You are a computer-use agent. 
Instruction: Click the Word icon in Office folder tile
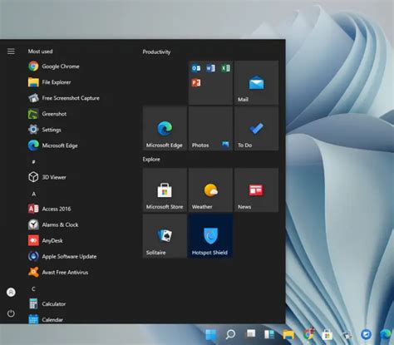pyautogui.click(x=210, y=68)
